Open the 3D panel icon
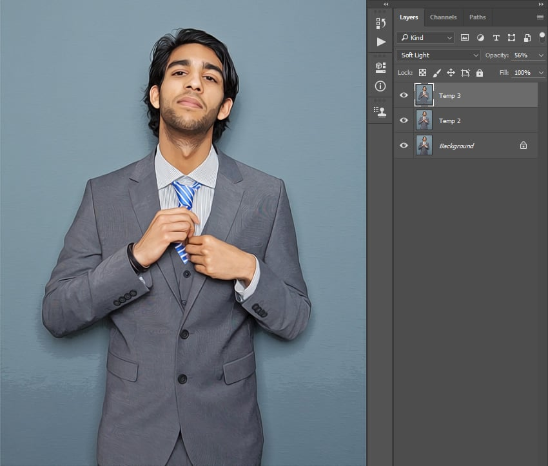Screen dimensions: 548x466 380,68
